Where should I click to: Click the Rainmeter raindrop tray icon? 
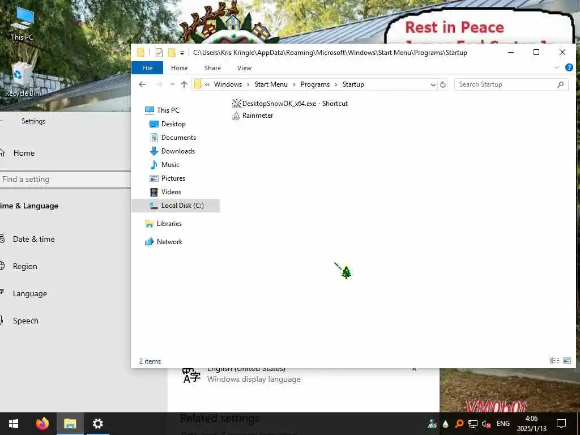pyautogui.click(x=446, y=424)
